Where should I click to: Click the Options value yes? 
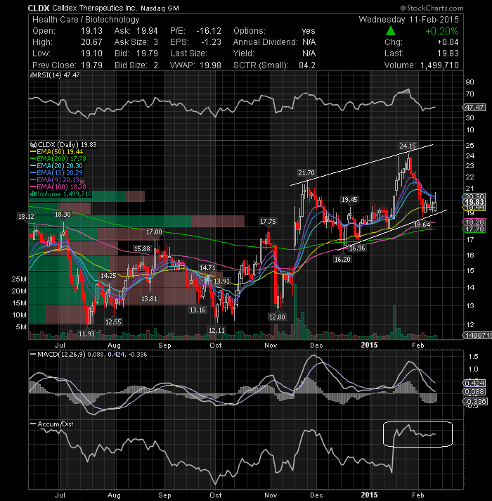(x=309, y=31)
